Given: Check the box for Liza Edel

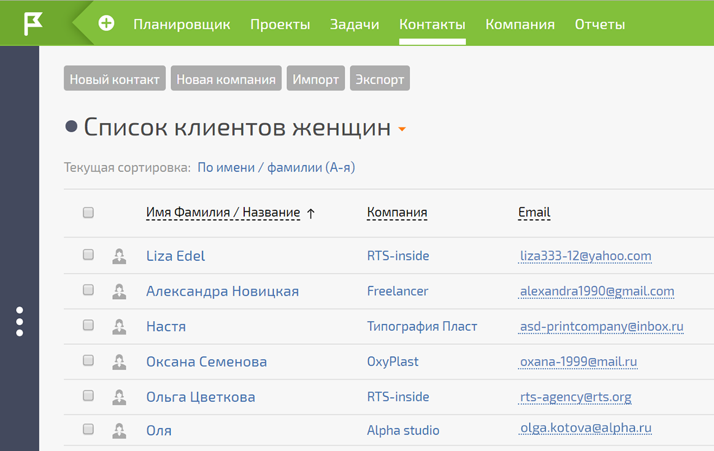Looking at the screenshot, I should tap(88, 255).
